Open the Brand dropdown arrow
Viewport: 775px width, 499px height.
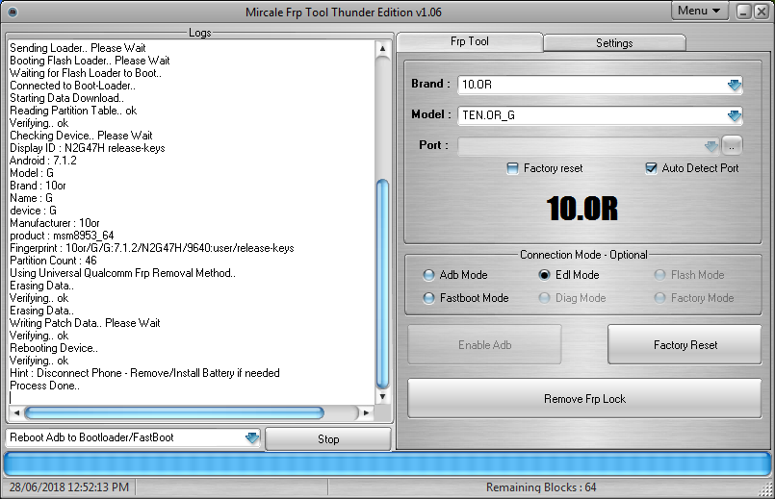735,85
